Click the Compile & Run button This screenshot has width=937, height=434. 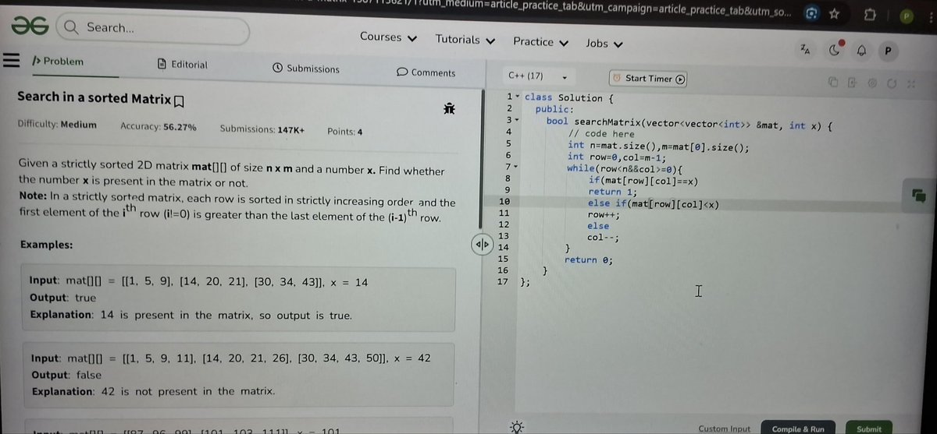pyautogui.click(x=797, y=429)
